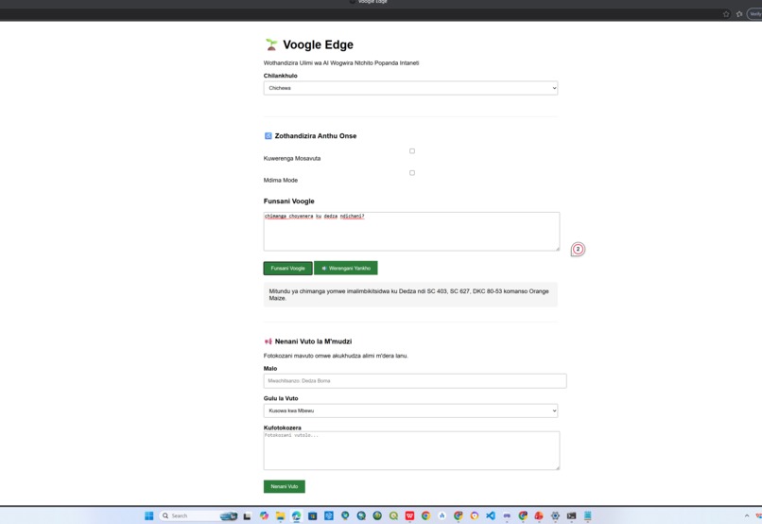Open Visual Studio Code from the taskbar
762x524 pixels.
pyautogui.click(x=491, y=515)
